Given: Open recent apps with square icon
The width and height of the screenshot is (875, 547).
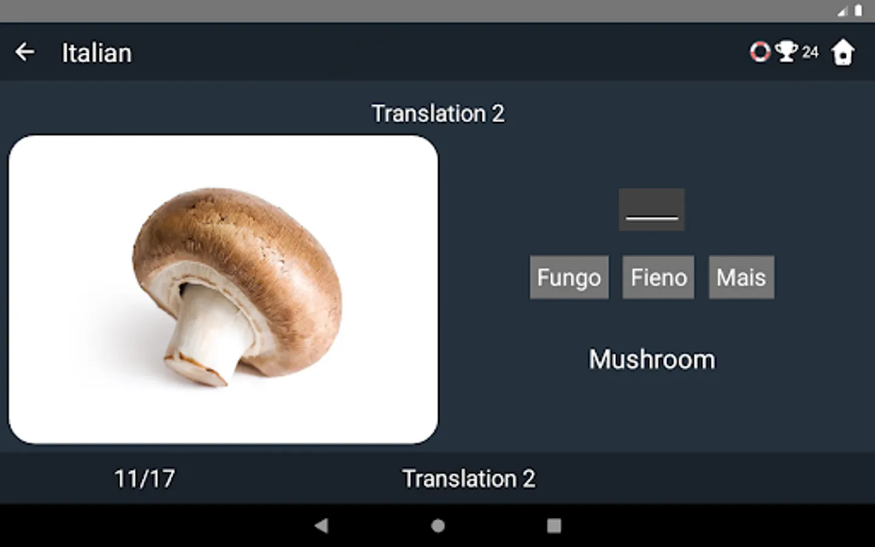Looking at the screenshot, I should (x=554, y=525).
